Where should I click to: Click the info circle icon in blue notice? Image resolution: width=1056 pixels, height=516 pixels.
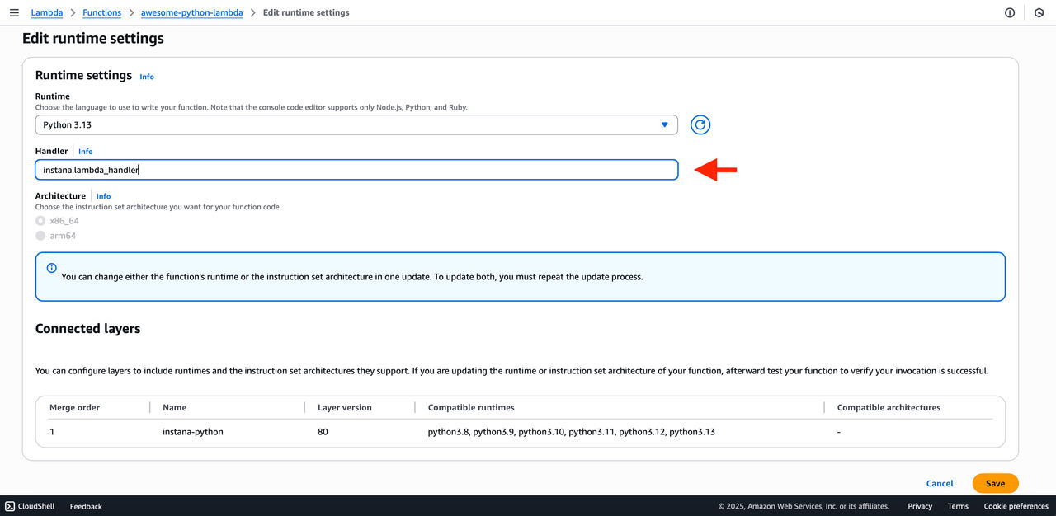tap(52, 268)
